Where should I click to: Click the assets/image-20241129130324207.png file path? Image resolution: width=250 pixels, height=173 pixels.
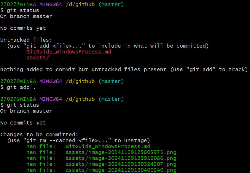pos(121,164)
